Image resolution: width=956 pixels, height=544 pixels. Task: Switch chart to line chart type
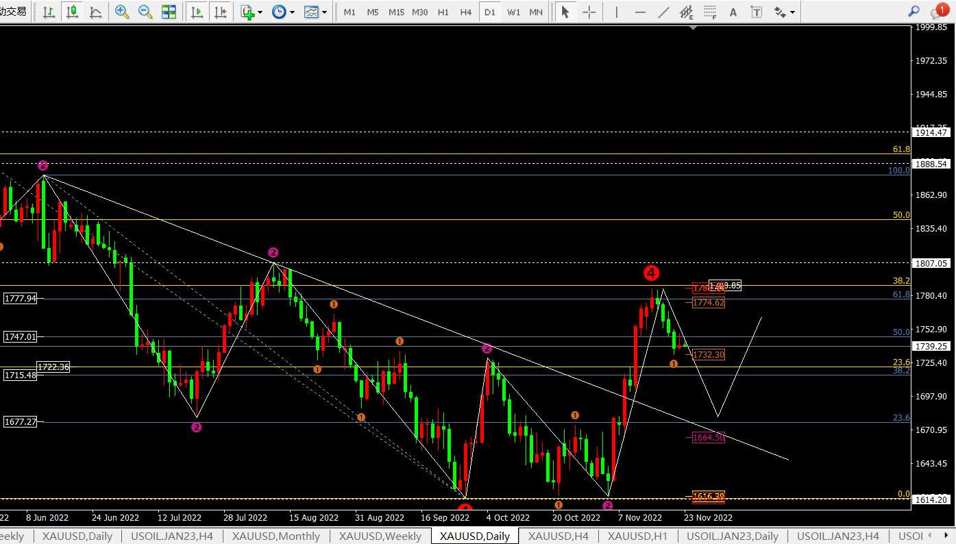[95, 12]
